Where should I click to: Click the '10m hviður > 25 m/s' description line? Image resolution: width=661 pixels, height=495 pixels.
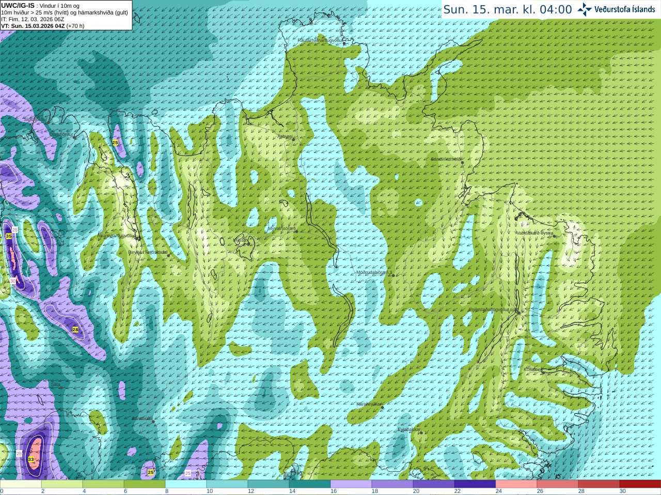pyautogui.click(x=65, y=12)
